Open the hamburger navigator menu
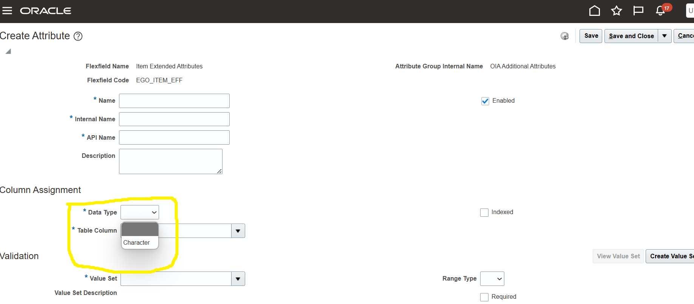The height and width of the screenshot is (304, 694). (7, 11)
